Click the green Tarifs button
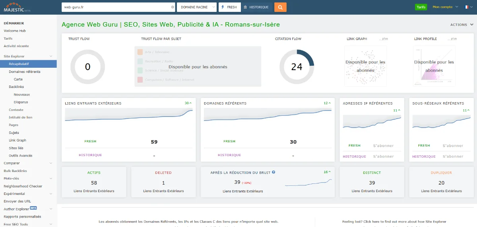The width and height of the screenshot is (477, 227). [421, 7]
